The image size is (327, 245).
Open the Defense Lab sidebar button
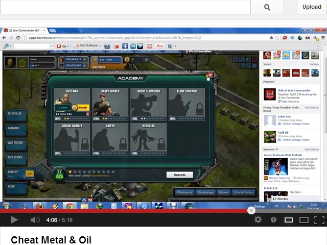click(x=16, y=115)
